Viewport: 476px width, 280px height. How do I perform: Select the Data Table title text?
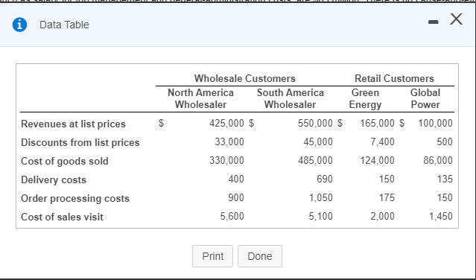click(64, 25)
